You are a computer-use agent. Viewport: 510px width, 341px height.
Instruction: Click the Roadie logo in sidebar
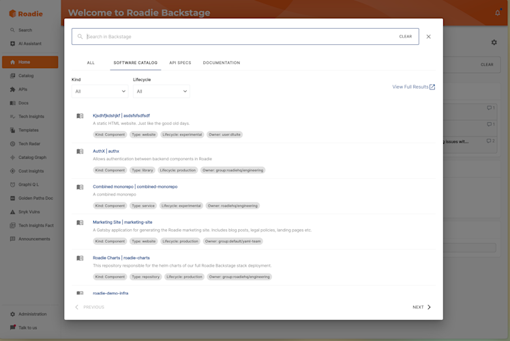pyautogui.click(x=26, y=14)
